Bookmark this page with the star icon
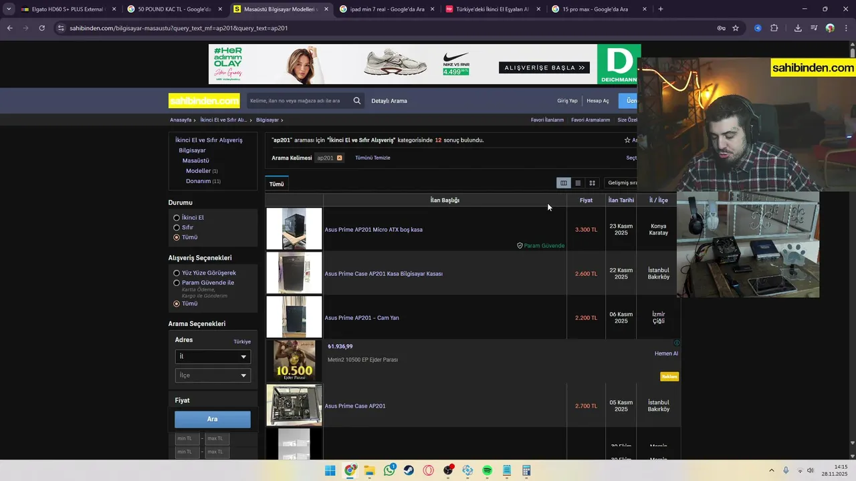 [736, 28]
